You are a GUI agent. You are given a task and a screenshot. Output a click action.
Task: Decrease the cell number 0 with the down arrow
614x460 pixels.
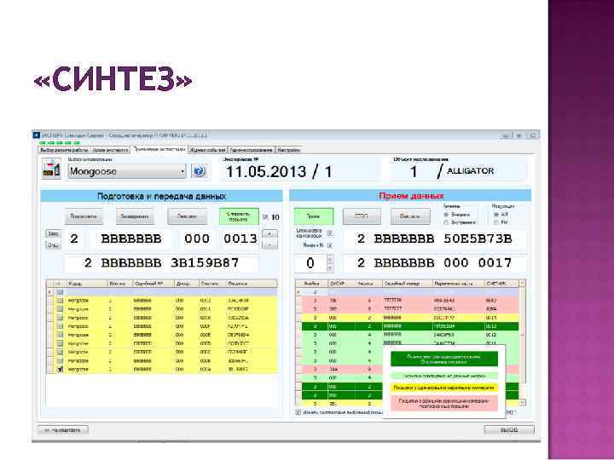pos(330,267)
